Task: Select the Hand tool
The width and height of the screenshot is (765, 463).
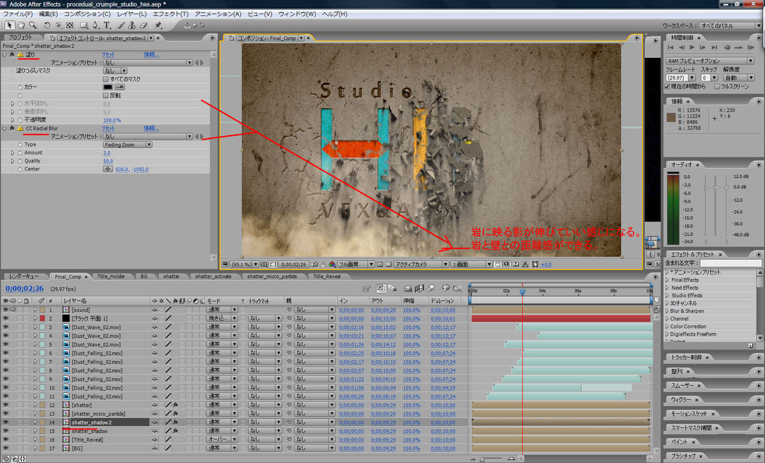Action: pyautogui.click(x=21, y=25)
